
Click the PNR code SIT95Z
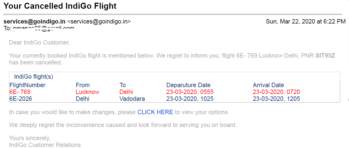(x=325, y=56)
